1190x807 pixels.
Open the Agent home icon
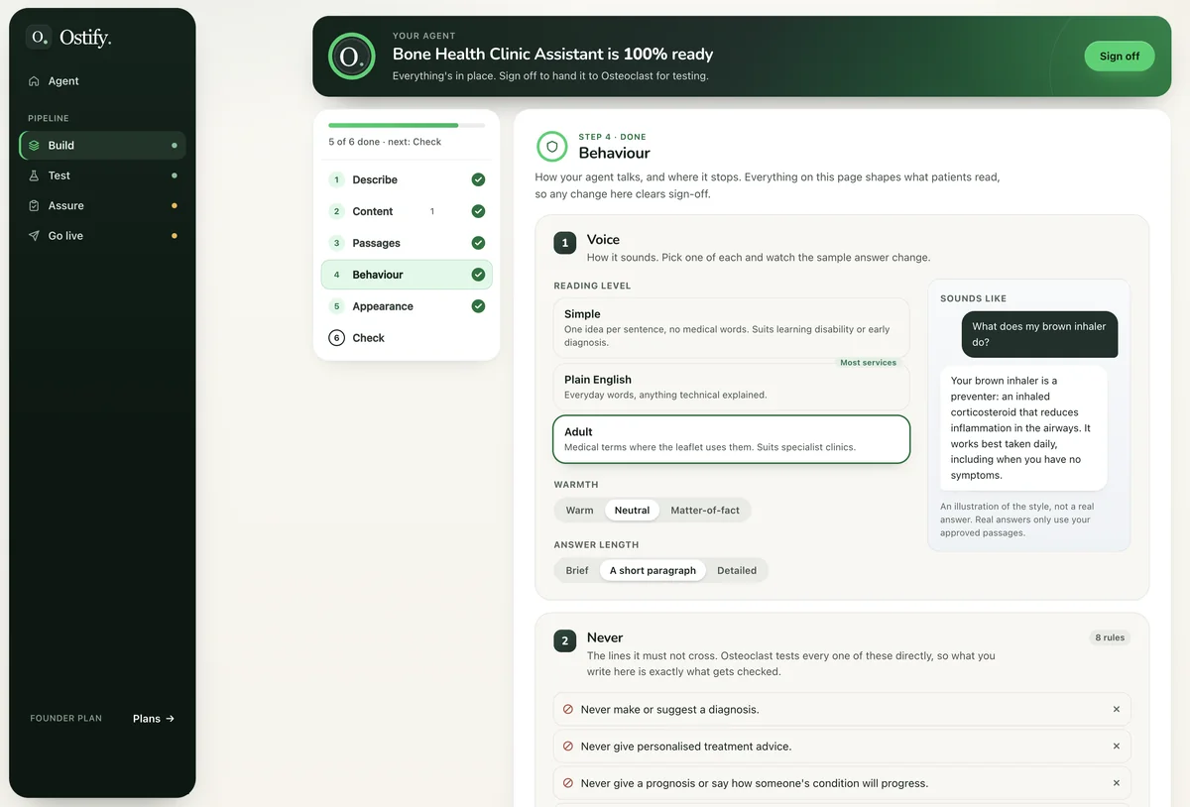tap(34, 81)
